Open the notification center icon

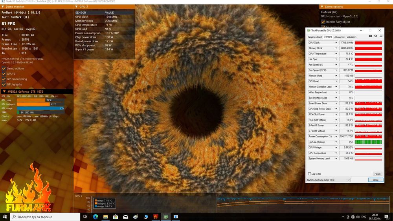[386, 217]
